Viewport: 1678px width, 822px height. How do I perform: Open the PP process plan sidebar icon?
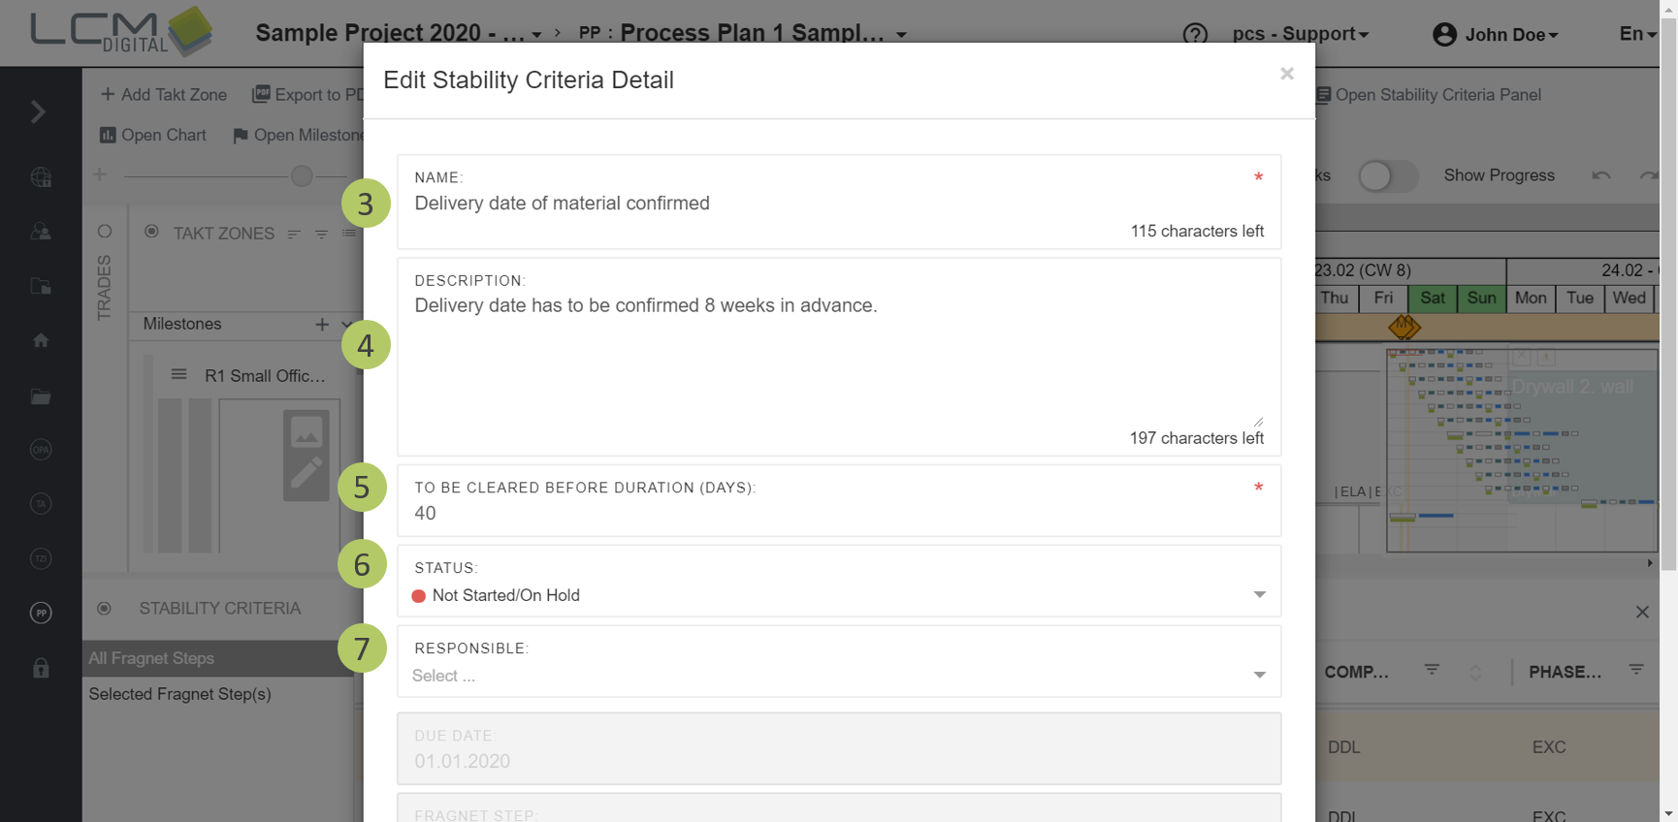(41, 613)
